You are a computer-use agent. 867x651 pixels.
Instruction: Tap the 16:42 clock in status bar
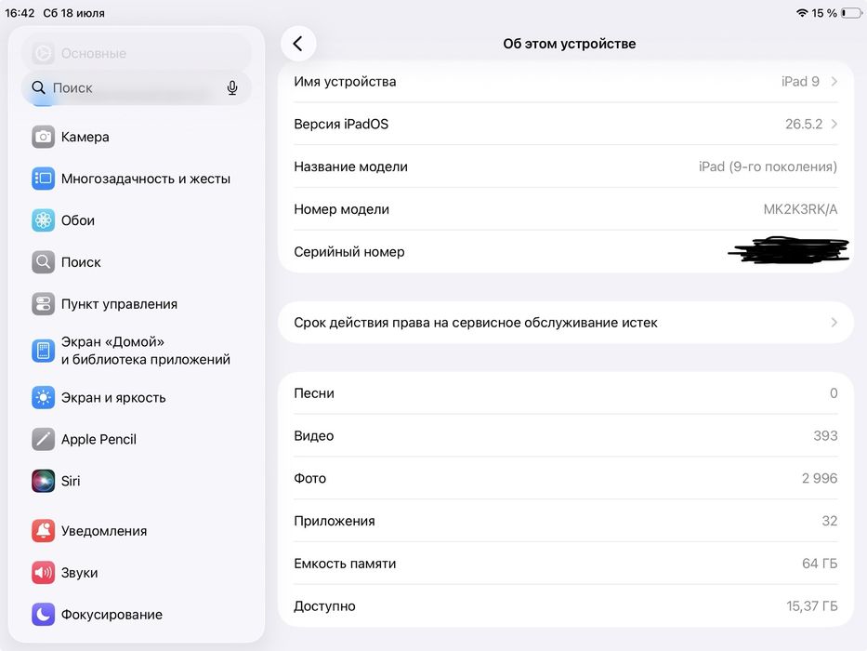pos(20,13)
